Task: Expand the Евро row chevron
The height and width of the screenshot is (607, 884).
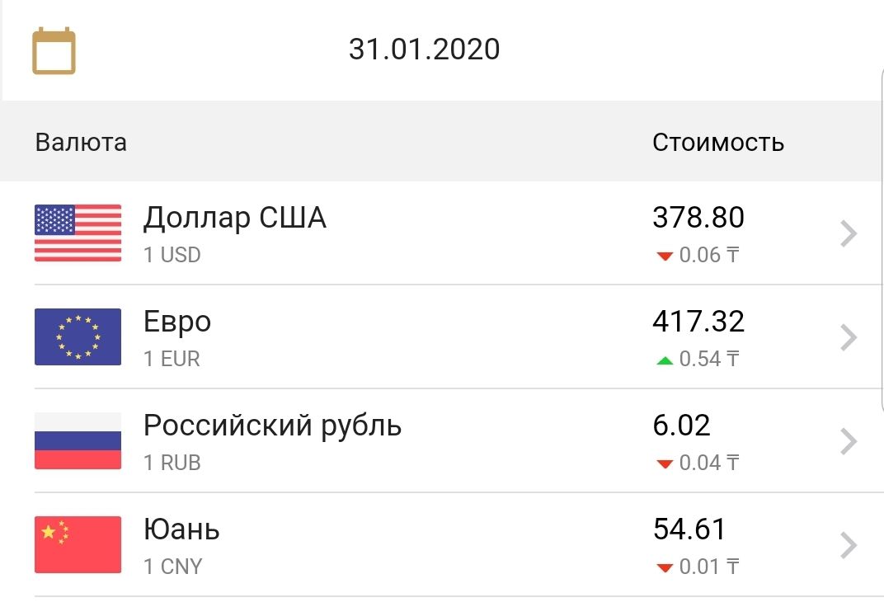Action: pos(849,337)
